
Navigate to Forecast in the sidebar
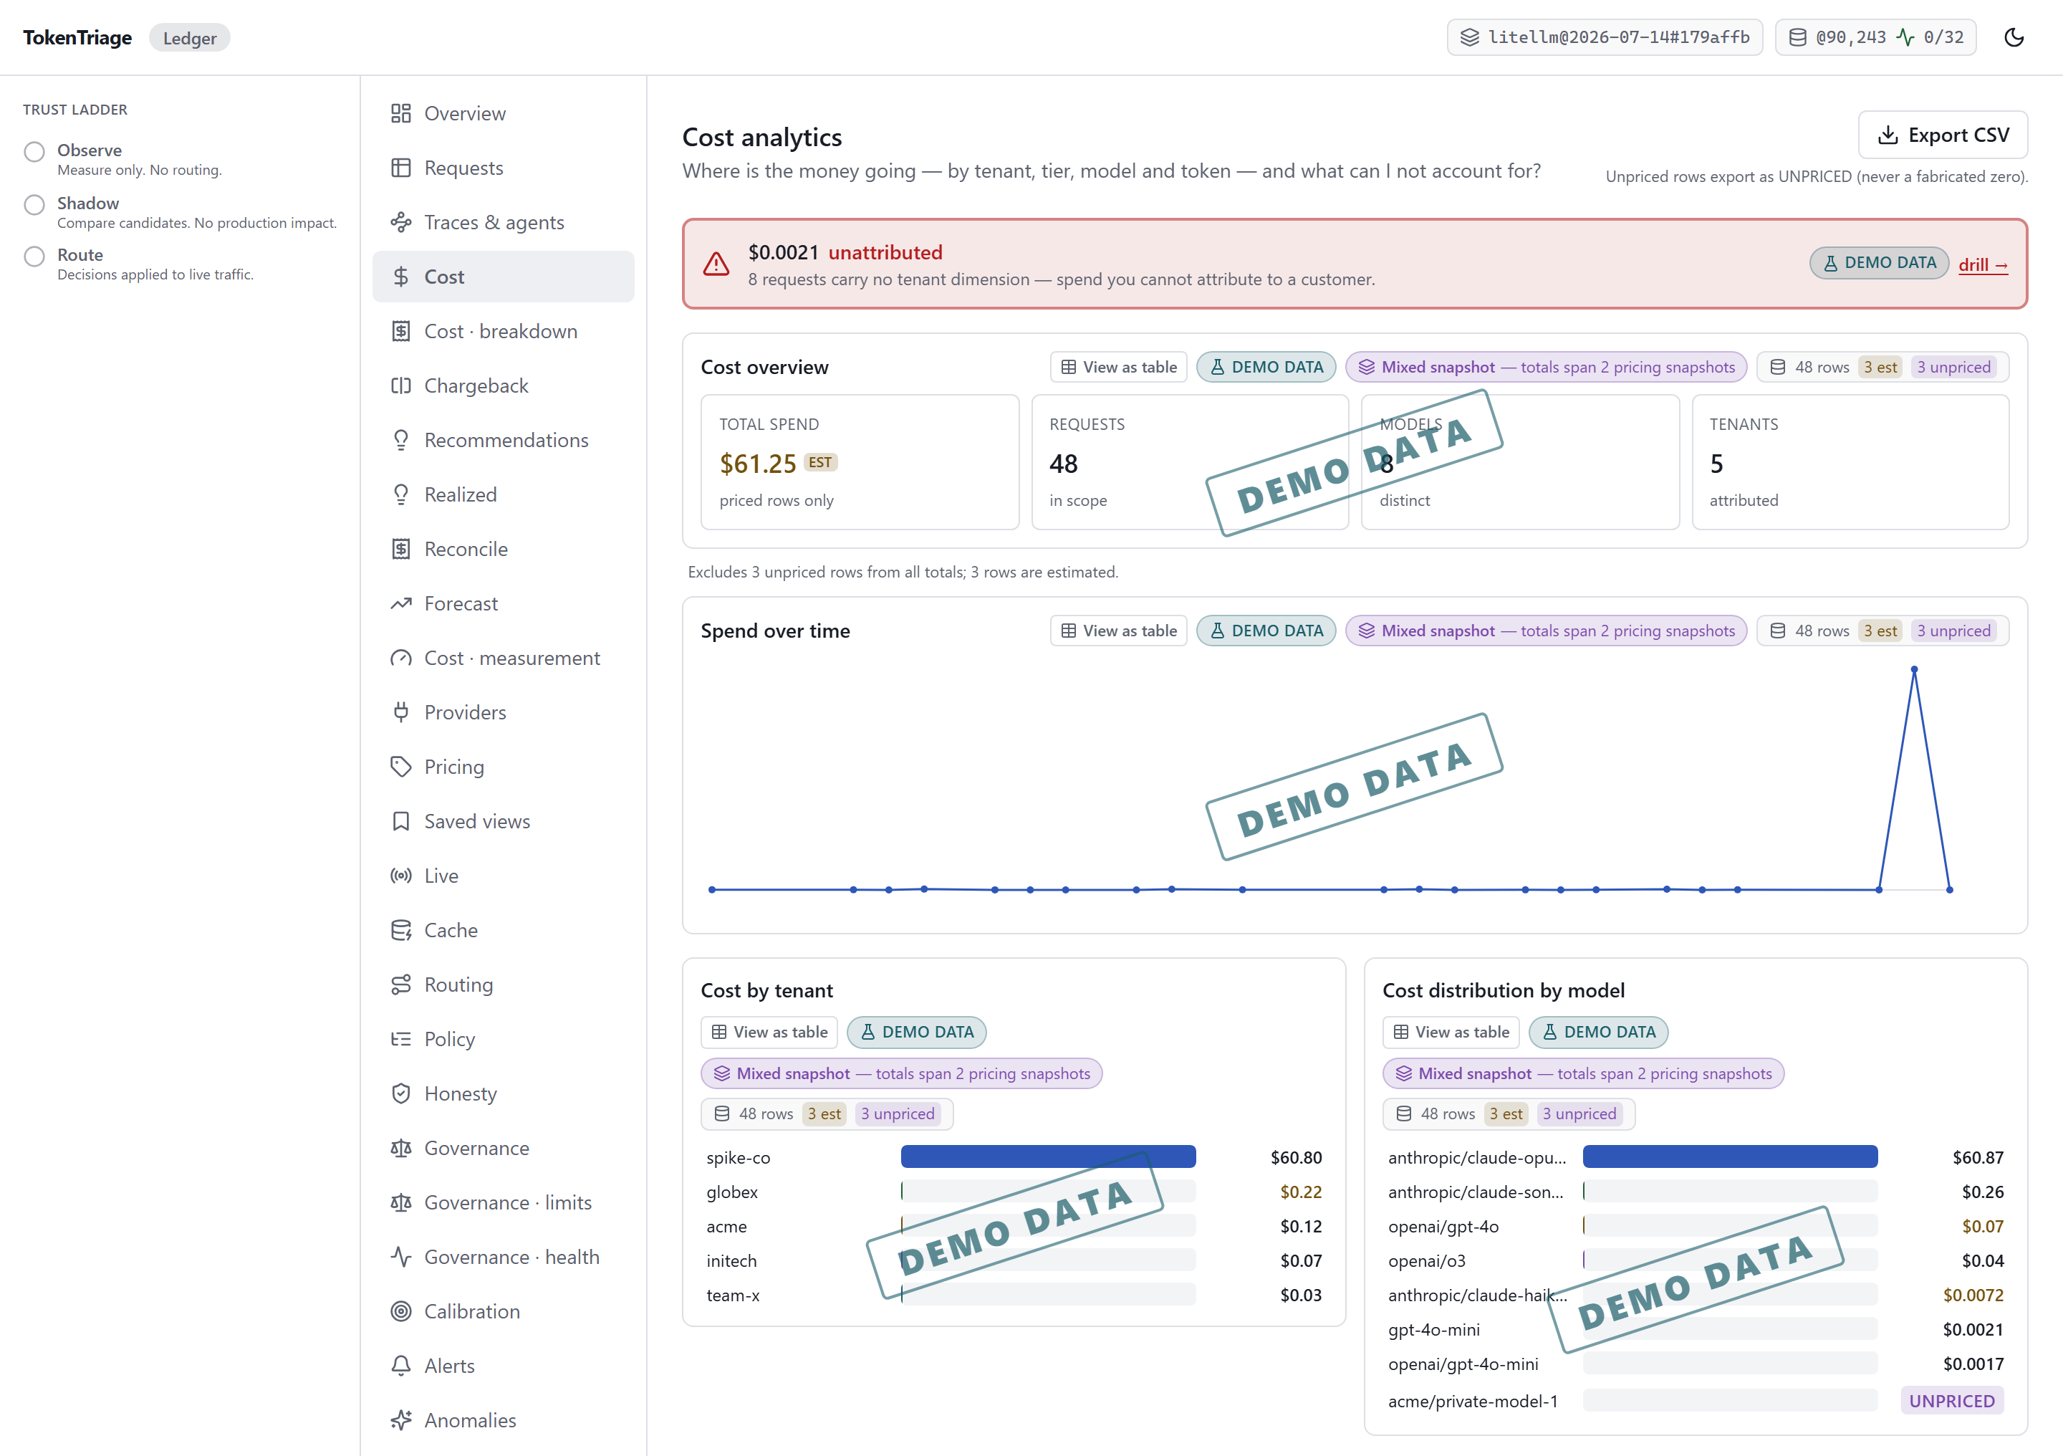click(x=503, y=603)
